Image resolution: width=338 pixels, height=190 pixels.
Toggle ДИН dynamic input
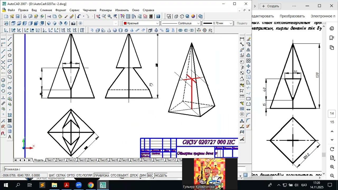click(x=143, y=175)
